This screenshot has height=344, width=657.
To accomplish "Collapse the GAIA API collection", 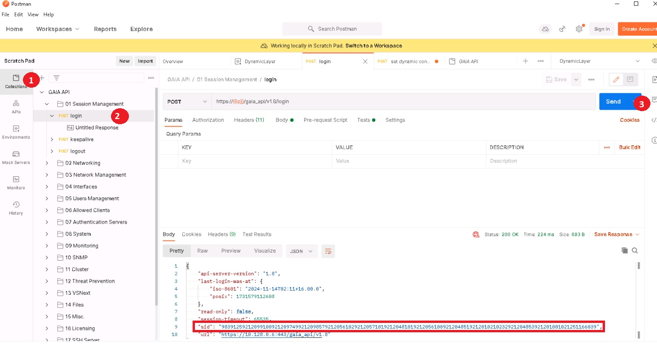I will coord(42,92).
